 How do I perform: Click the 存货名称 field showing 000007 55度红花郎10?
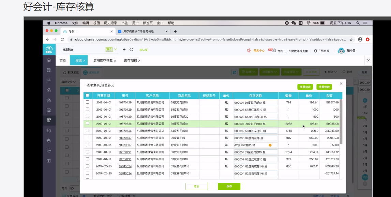[x=256, y=110]
